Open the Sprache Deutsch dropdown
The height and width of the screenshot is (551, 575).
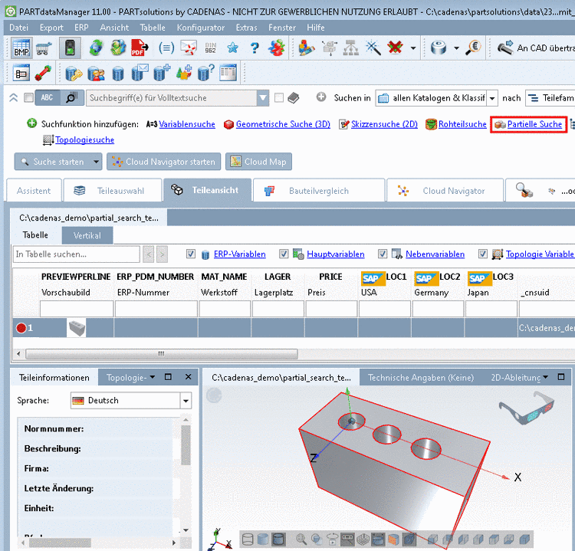tap(186, 401)
